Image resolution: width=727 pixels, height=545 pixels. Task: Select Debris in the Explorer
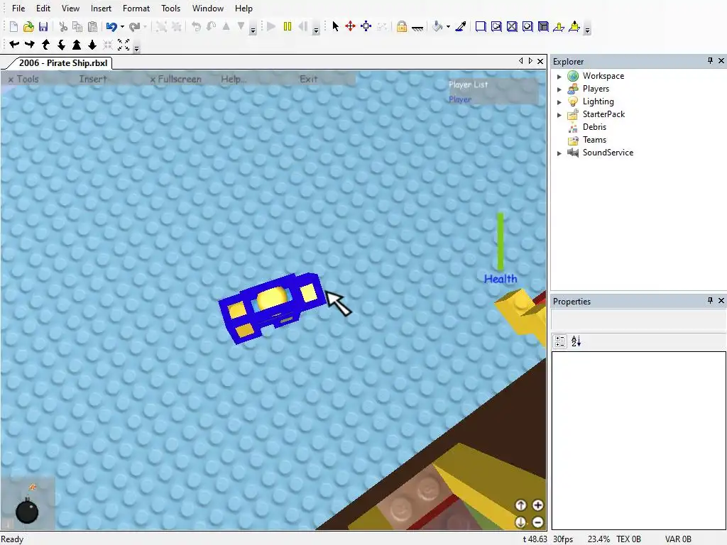click(594, 127)
